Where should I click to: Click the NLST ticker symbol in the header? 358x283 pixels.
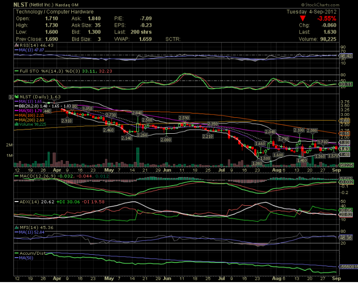pyautogui.click(x=21, y=5)
